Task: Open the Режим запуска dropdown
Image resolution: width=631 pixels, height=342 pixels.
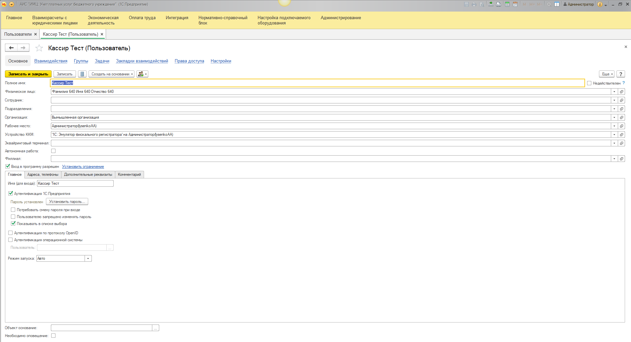Action: (88, 258)
